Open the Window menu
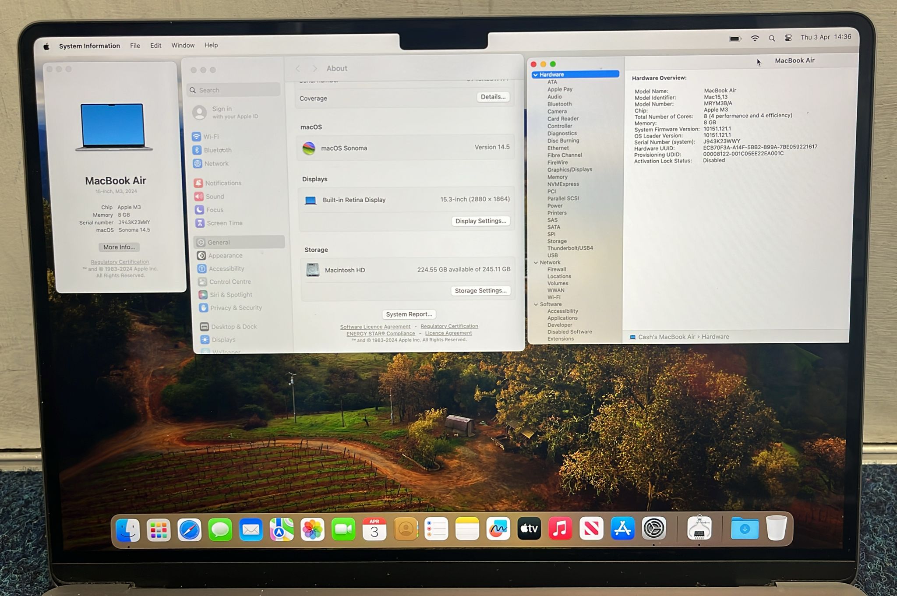This screenshot has width=897, height=596. pyautogui.click(x=183, y=46)
